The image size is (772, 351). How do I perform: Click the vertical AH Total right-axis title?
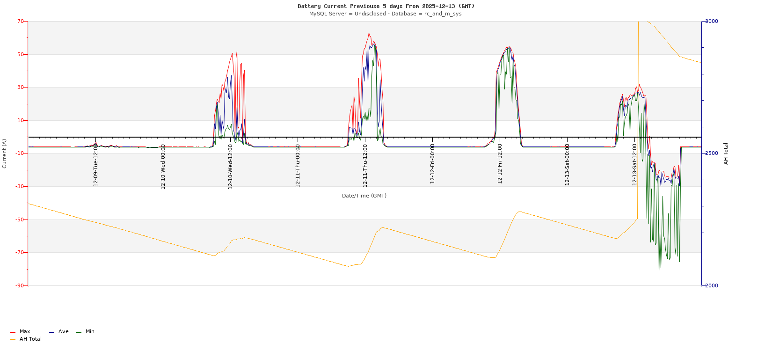click(x=726, y=154)
